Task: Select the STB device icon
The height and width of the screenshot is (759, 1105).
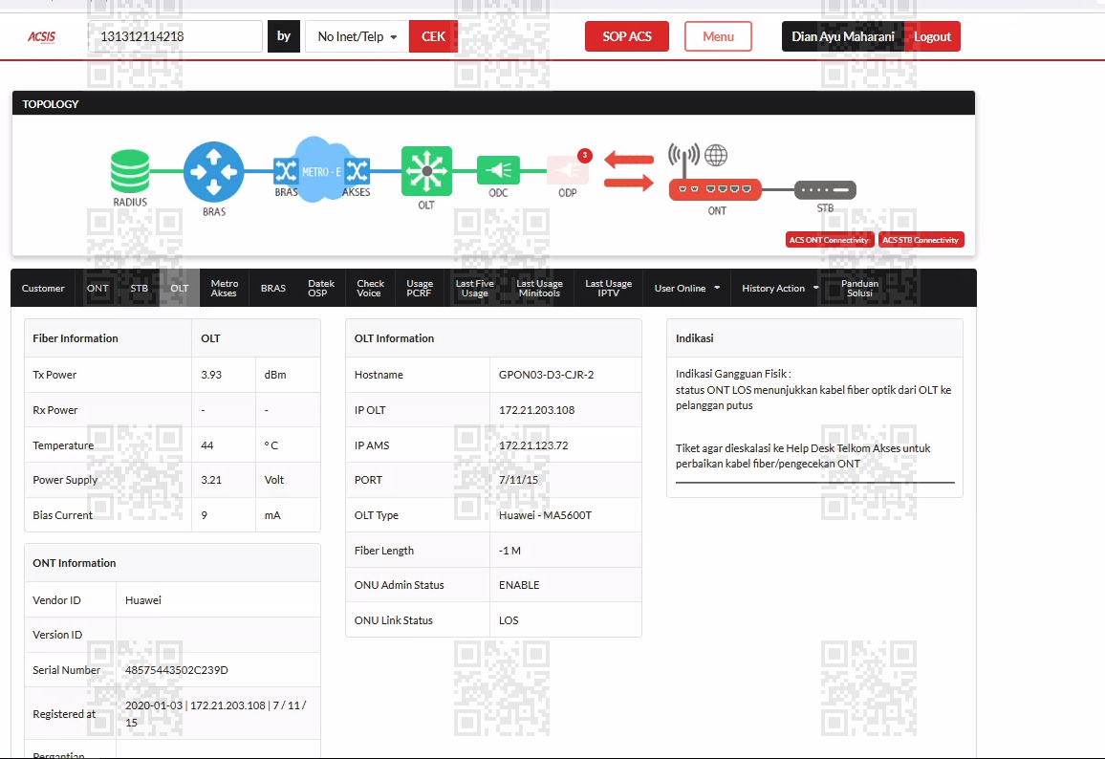Action: [825, 189]
